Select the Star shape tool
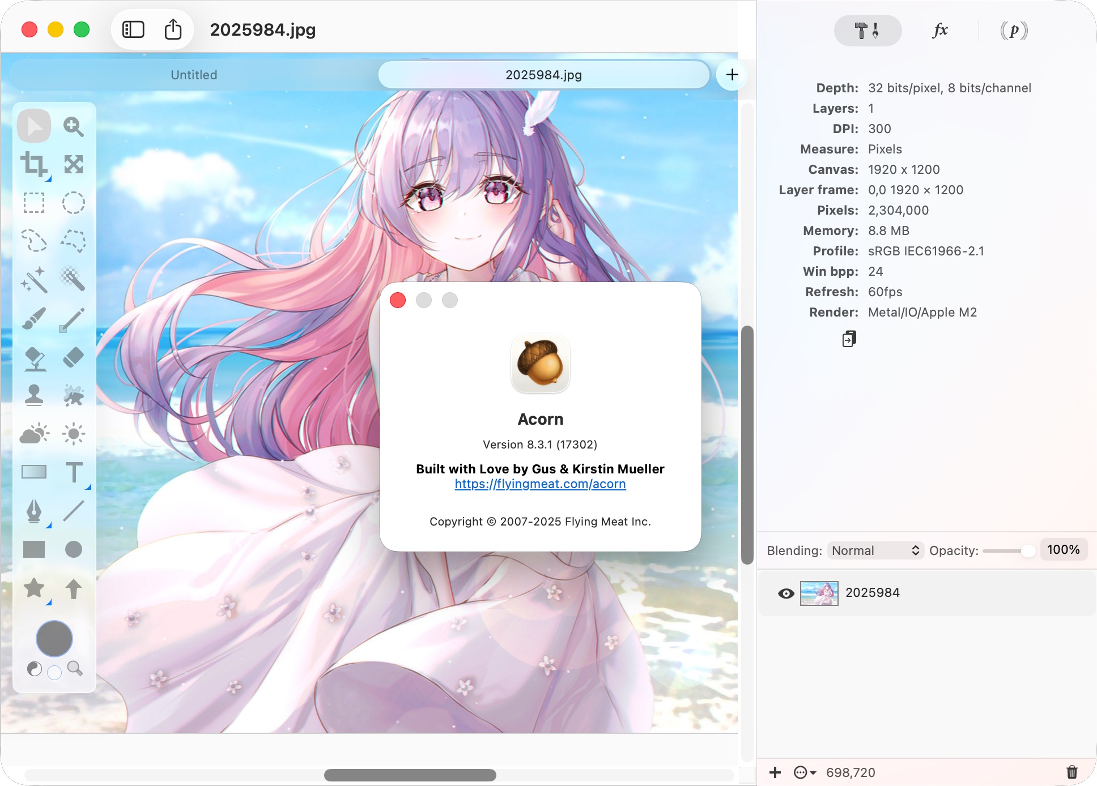The image size is (1097, 786). [x=33, y=588]
